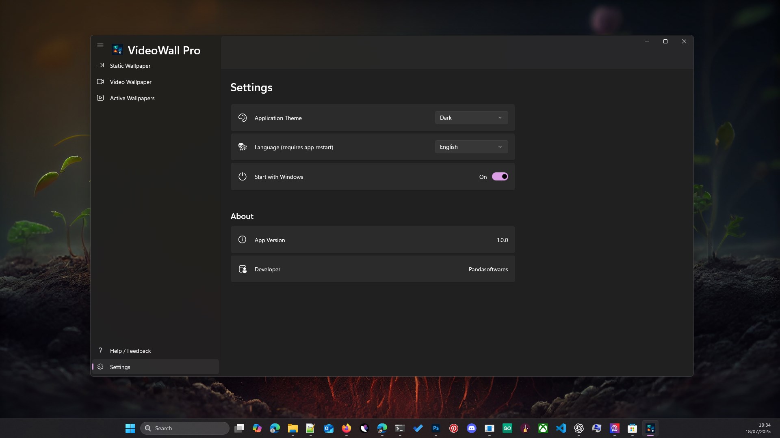This screenshot has width=780, height=438.
Task: Turn off the Start with Windows toggle
Action: point(500,176)
